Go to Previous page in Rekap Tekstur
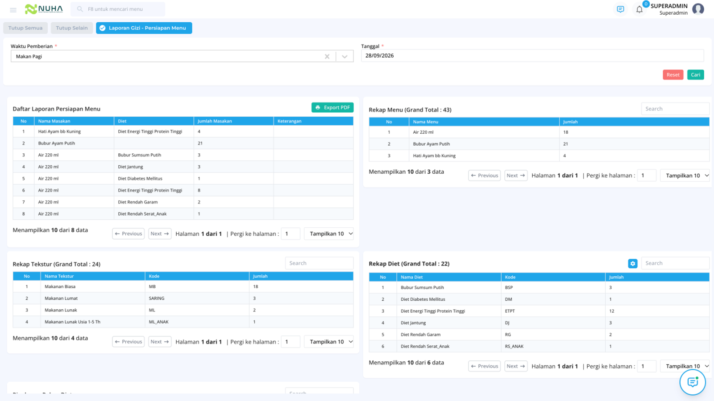 129,342
